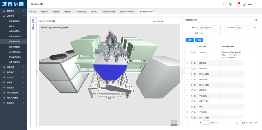Go to the next attribute page
This screenshot has height=130, width=262.
(223, 122)
